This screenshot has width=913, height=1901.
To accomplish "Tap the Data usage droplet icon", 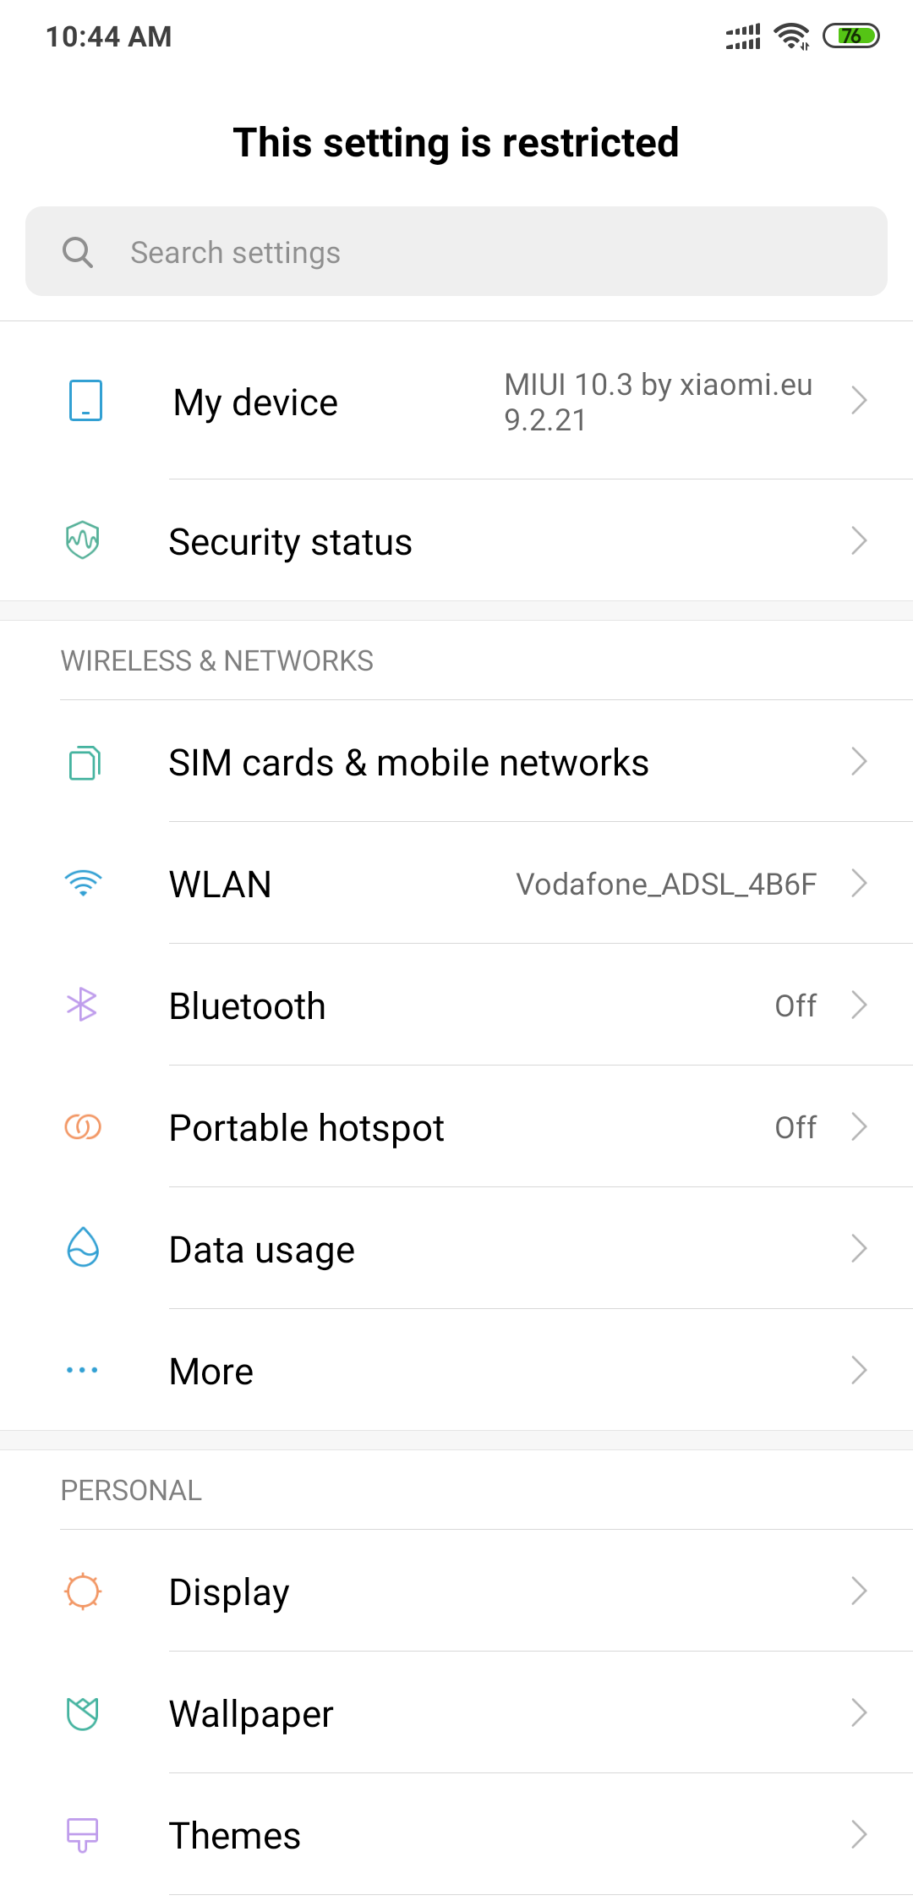I will tap(83, 1247).
